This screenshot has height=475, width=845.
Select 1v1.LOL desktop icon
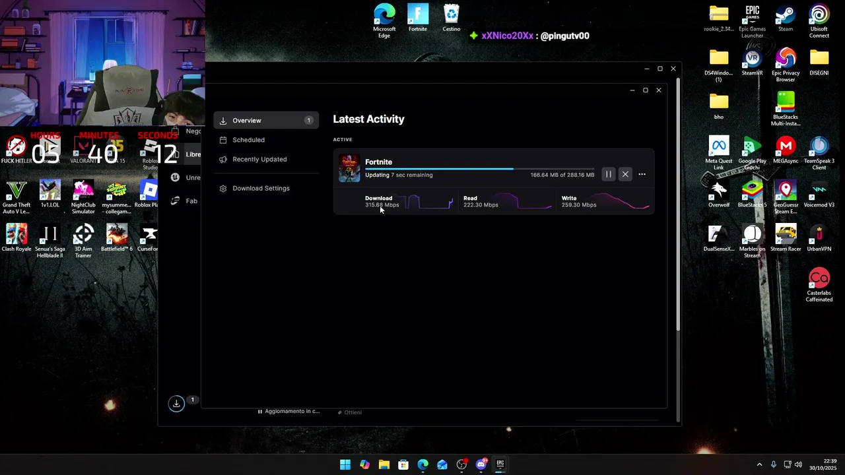pos(50,194)
